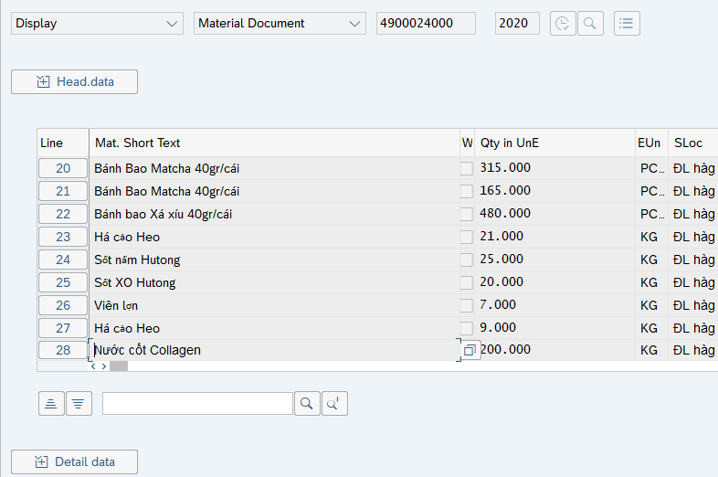Tick the W checkbox for line 20
718x477 pixels.
tap(467, 168)
